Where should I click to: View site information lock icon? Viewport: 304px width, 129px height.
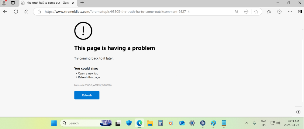tap(39, 12)
